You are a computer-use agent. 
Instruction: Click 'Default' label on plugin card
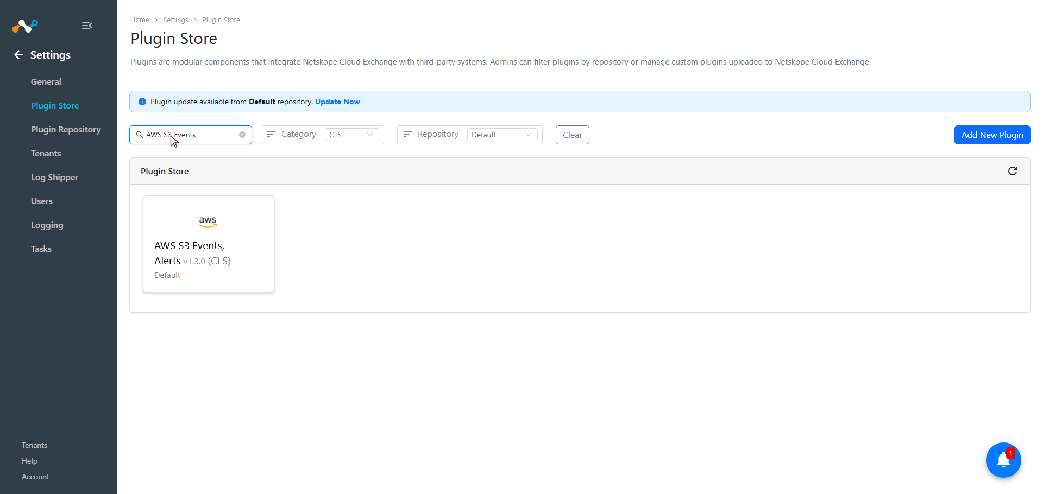click(x=167, y=275)
